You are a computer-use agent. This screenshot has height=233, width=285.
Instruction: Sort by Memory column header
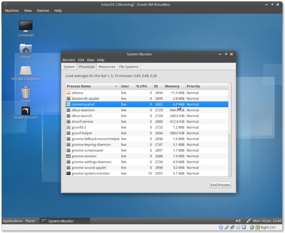click(175, 86)
